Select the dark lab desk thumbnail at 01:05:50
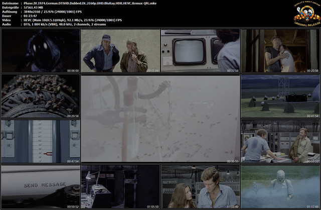The height and width of the screenshot is (210, 321). click(x=120, y=187)
